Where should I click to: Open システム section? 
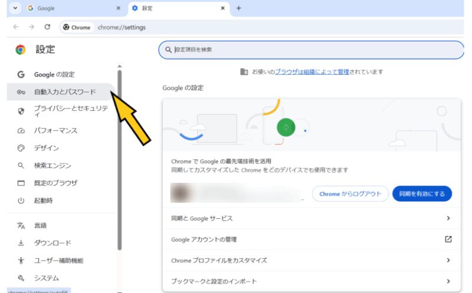(x=61, y=278)
